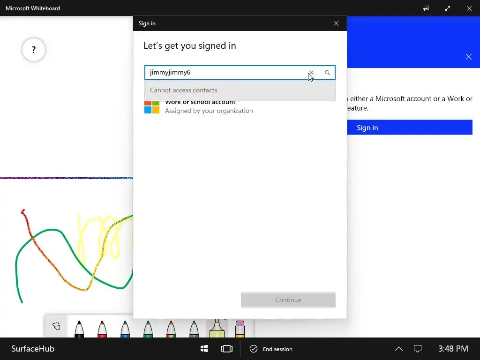Select the finger touch drawing mode tool

[56, 326]
